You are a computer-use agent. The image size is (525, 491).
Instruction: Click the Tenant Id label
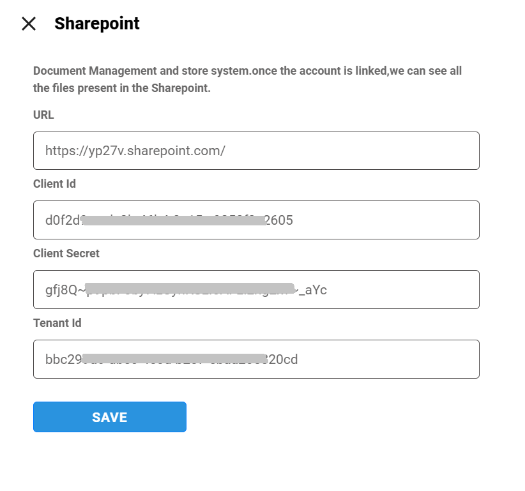[x=57, y=323]
